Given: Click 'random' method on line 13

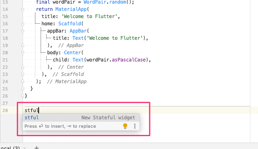Looking at the screenshot, I should pyautogui.click(x=118, y=2).
